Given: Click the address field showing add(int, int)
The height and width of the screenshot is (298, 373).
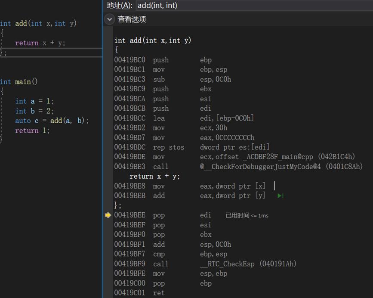Looking at the screenshot, I should pyautogui.click(x=194, y=6).
